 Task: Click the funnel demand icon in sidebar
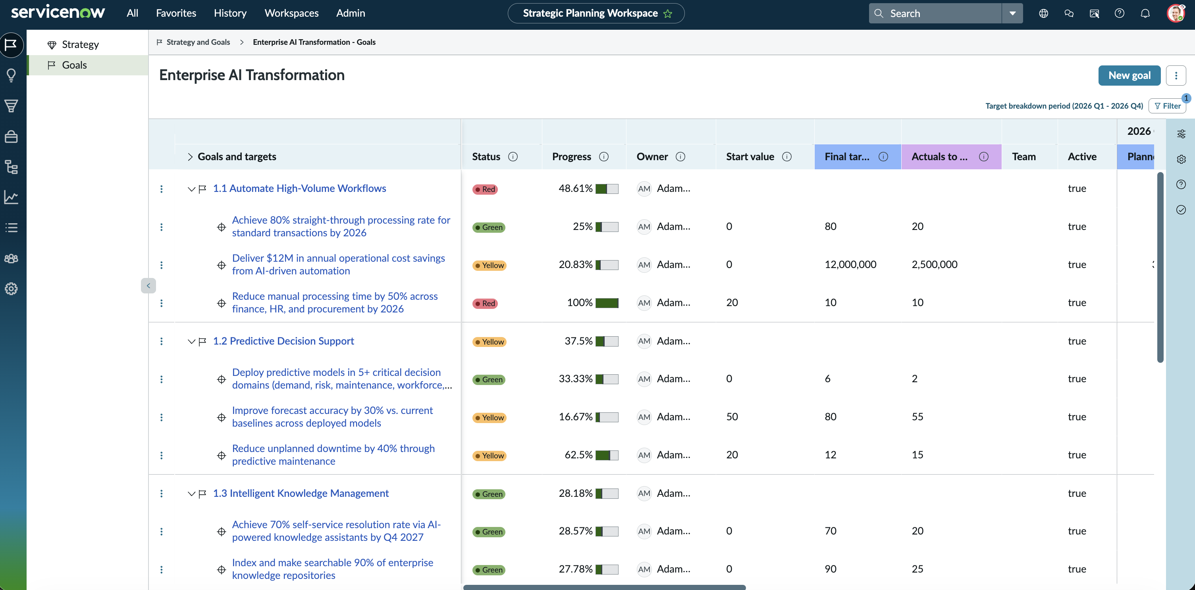12,106
